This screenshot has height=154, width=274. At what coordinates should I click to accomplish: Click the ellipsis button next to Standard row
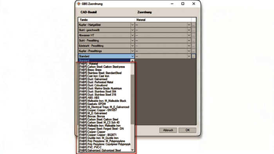click(193, 56)
